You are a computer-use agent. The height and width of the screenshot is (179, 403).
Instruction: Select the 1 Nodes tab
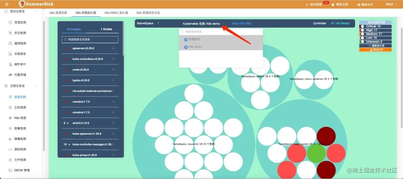[x=106, y=29]
